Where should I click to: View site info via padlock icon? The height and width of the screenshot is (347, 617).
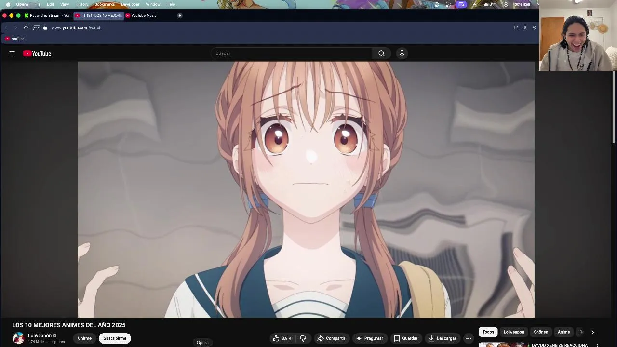point(45,28)
